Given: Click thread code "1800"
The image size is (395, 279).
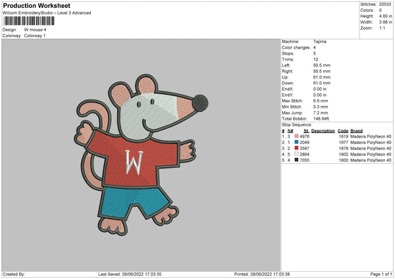Looking at the screenshot, I should (x=344, y=160).
